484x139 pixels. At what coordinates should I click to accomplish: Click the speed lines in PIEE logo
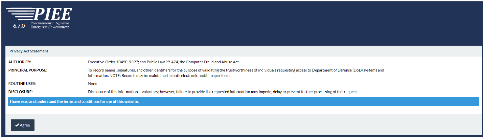click(21, 14)
